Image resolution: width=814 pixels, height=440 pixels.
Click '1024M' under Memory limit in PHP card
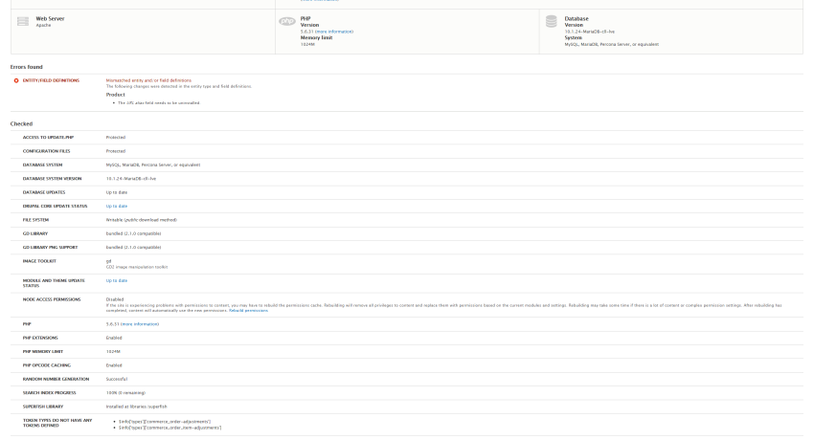tap(307, 45)
